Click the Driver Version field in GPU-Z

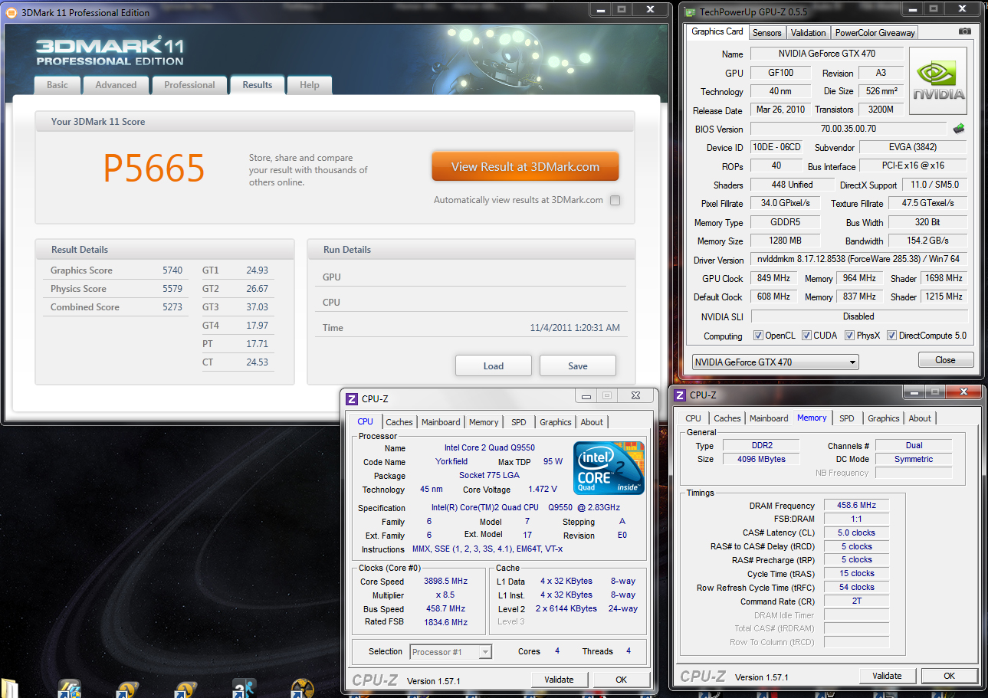858,260
